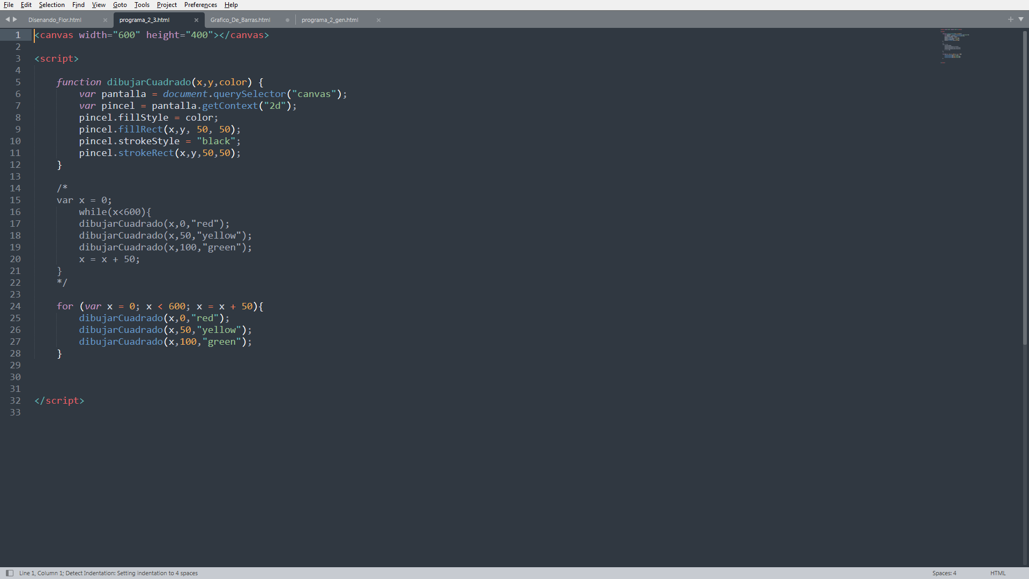Open the Edit menu
Image resolution: width=1029 pixels, height=579 pixels.
(x=26, y=5)
